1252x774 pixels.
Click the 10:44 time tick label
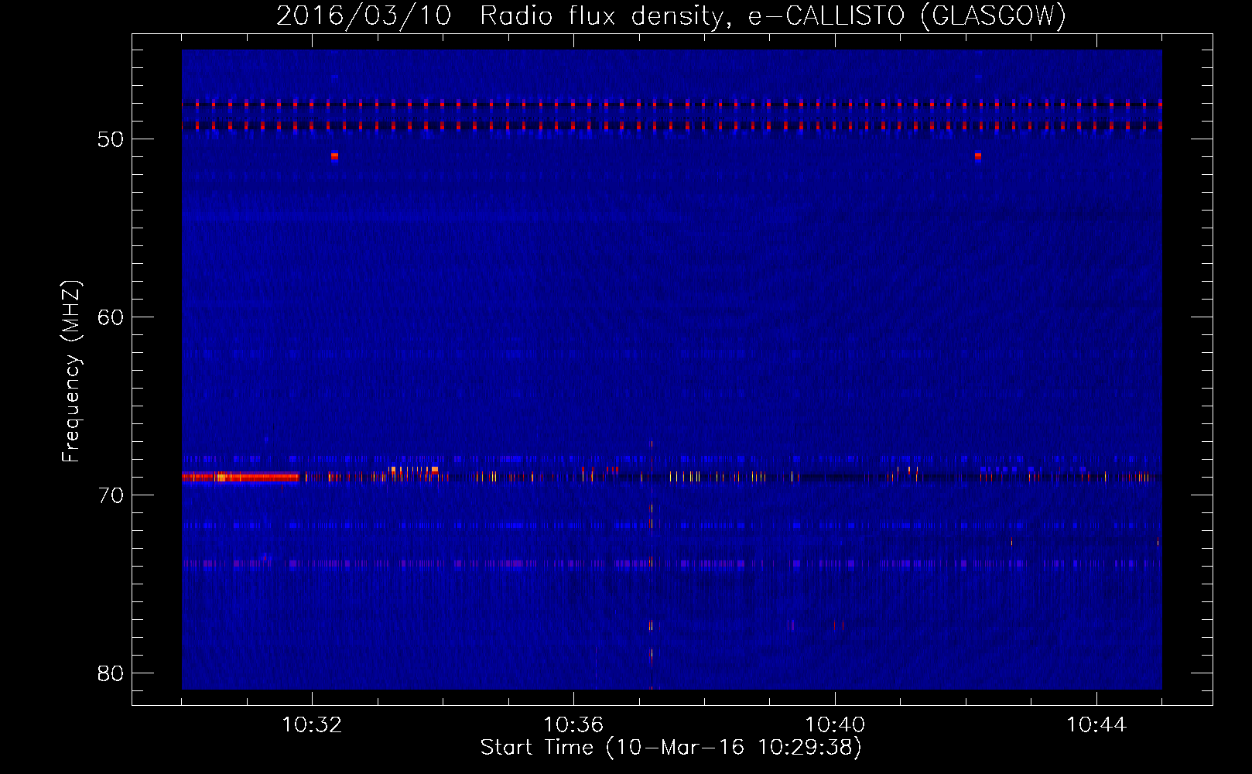click(1096, 725)
